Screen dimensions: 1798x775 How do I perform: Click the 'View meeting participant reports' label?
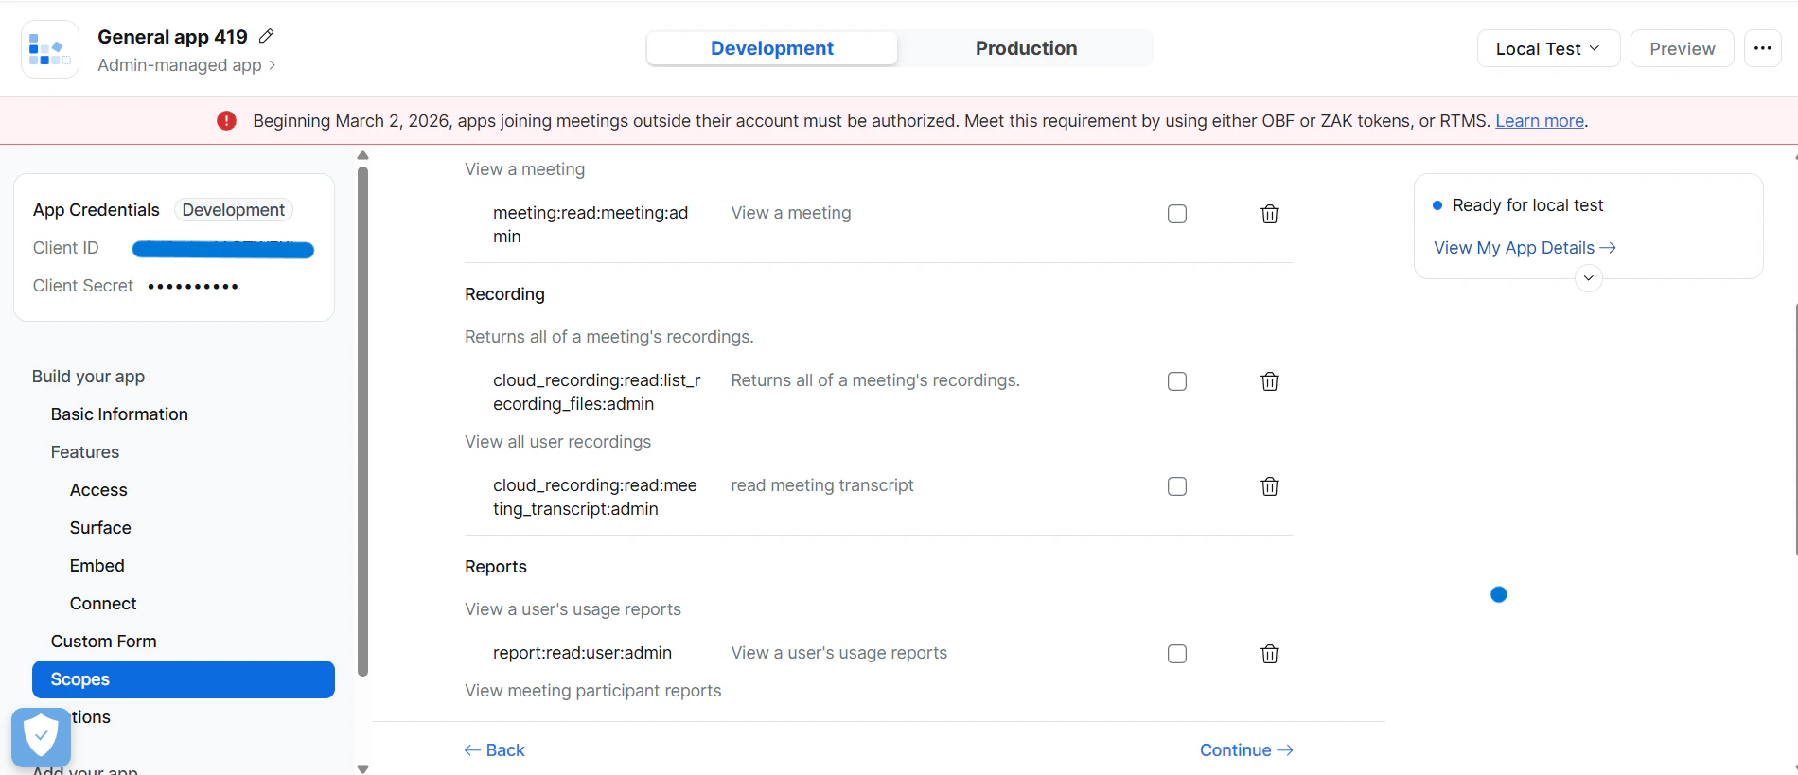pyautogui.click(x=592, y=691)
